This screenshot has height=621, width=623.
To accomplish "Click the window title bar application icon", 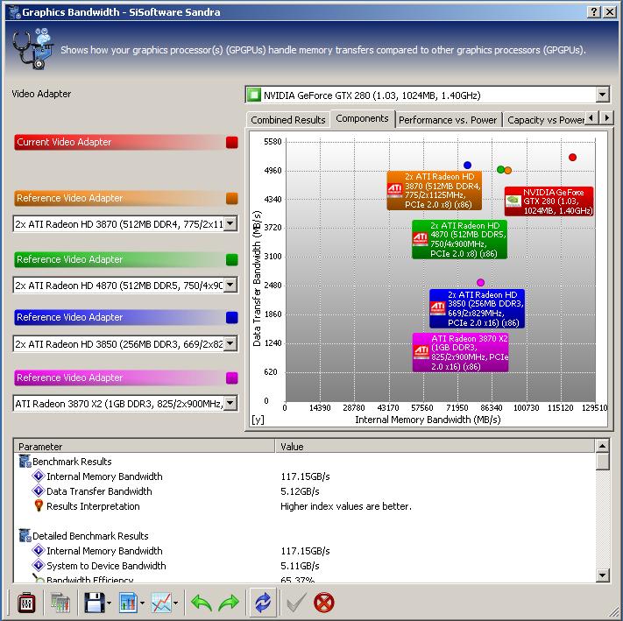I will (15, 12).
